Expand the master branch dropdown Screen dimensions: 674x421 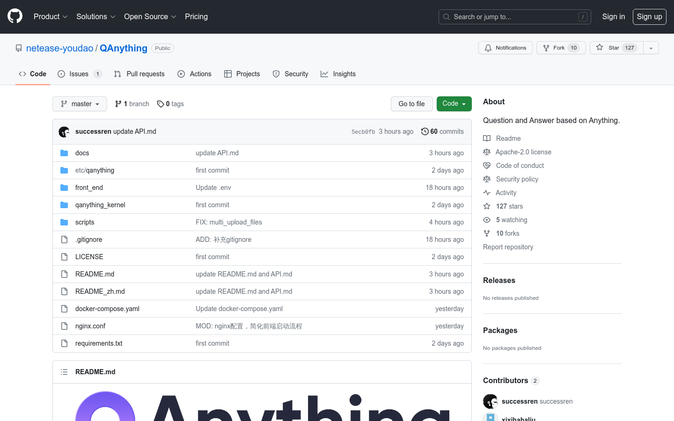coord(80,104)
